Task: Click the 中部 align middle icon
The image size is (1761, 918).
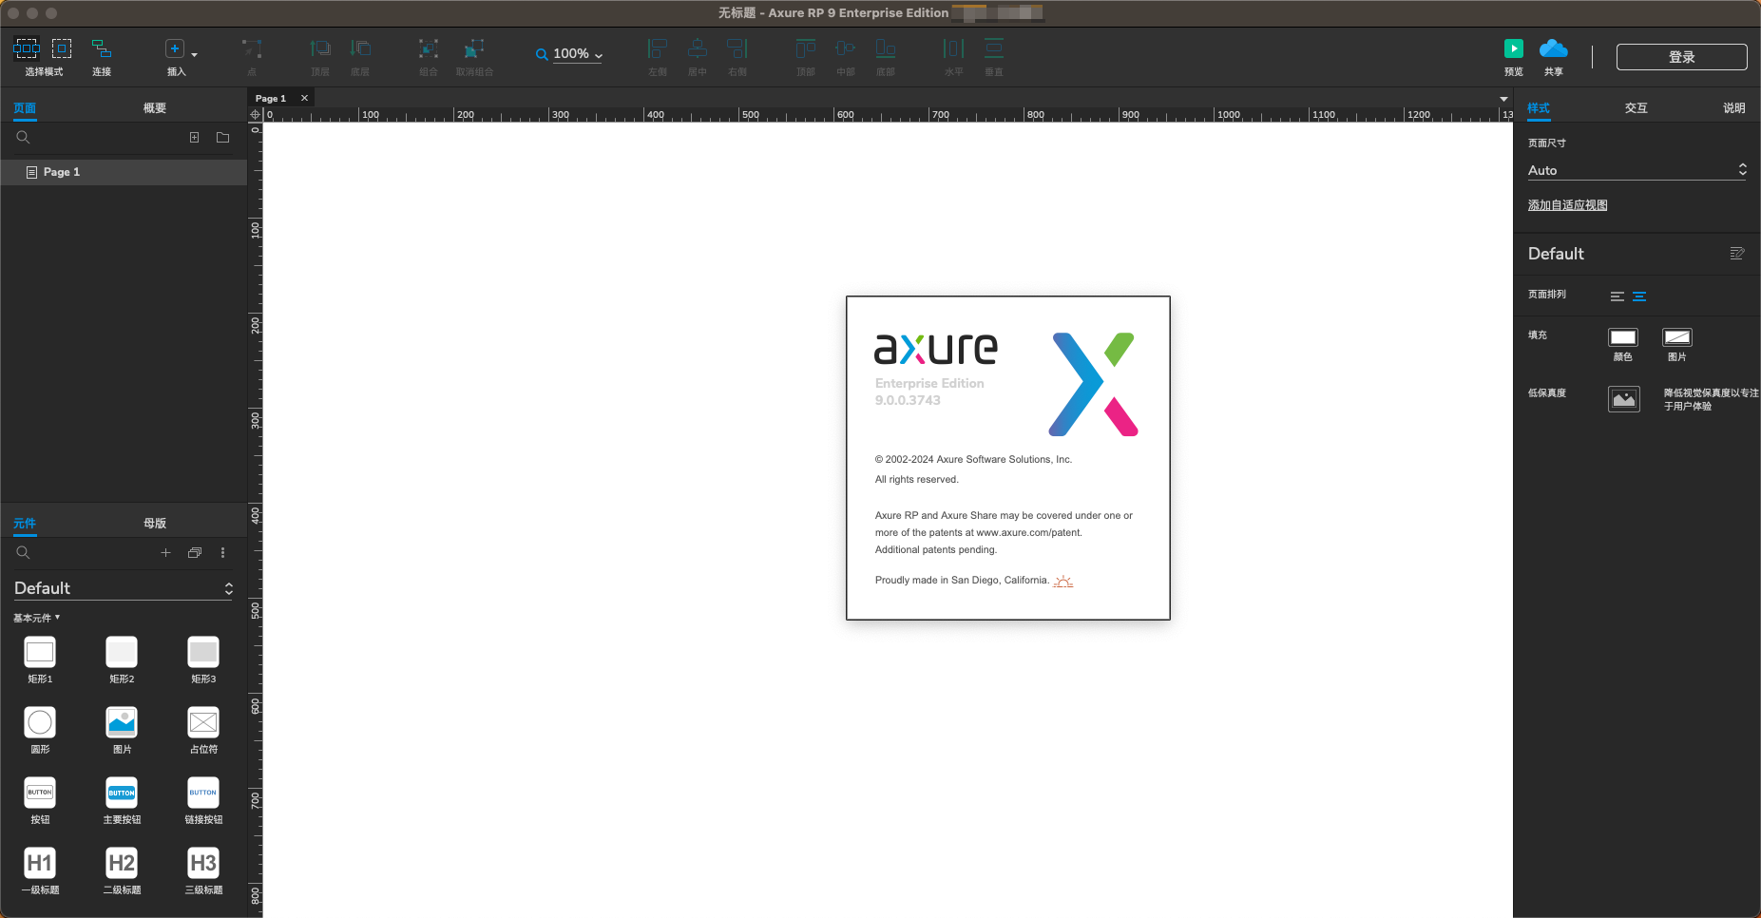Action: point(846,48)
